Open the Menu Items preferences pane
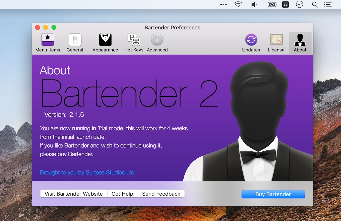This screenshot has width=341, height=221. click(x=48, y=43)
